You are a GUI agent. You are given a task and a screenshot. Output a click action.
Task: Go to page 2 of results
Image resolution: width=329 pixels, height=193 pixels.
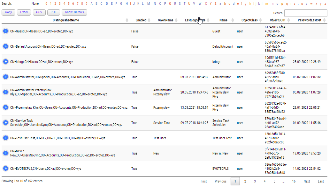click(245, 181)
